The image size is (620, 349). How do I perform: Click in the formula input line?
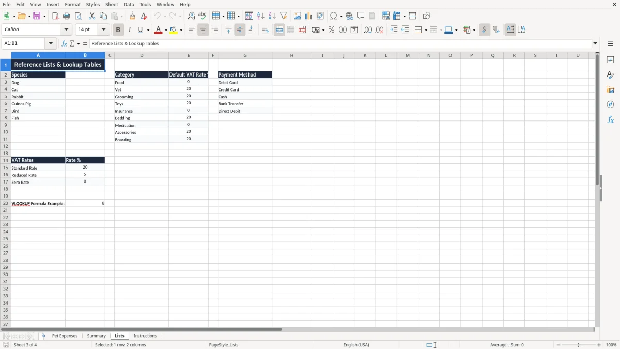point(341,43)
